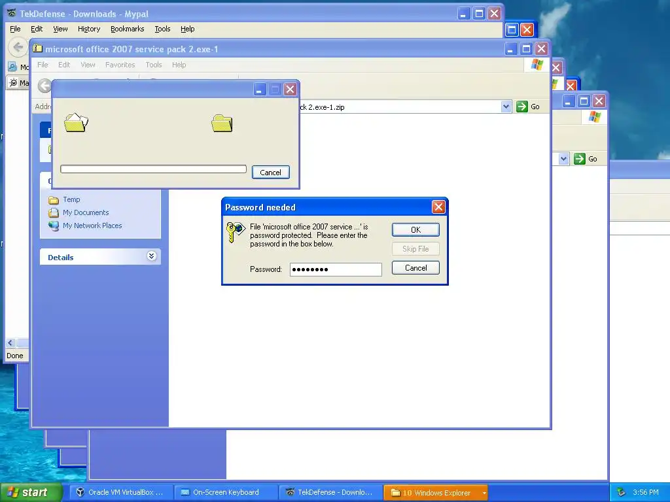The width and height of the screenshot is (670, 502).
Task: Click the Temp folder icon
Action: tap(54, 200)
